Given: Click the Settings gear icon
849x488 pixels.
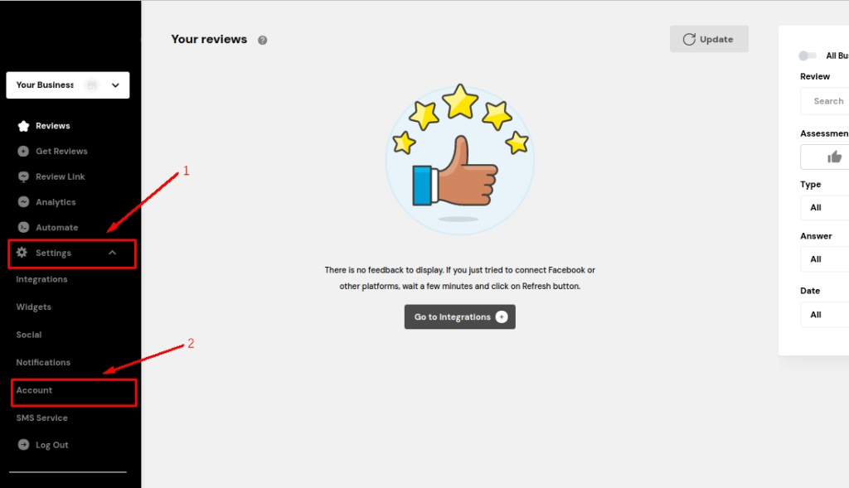Looking at the screenshot, I should (x=22, y=253).
